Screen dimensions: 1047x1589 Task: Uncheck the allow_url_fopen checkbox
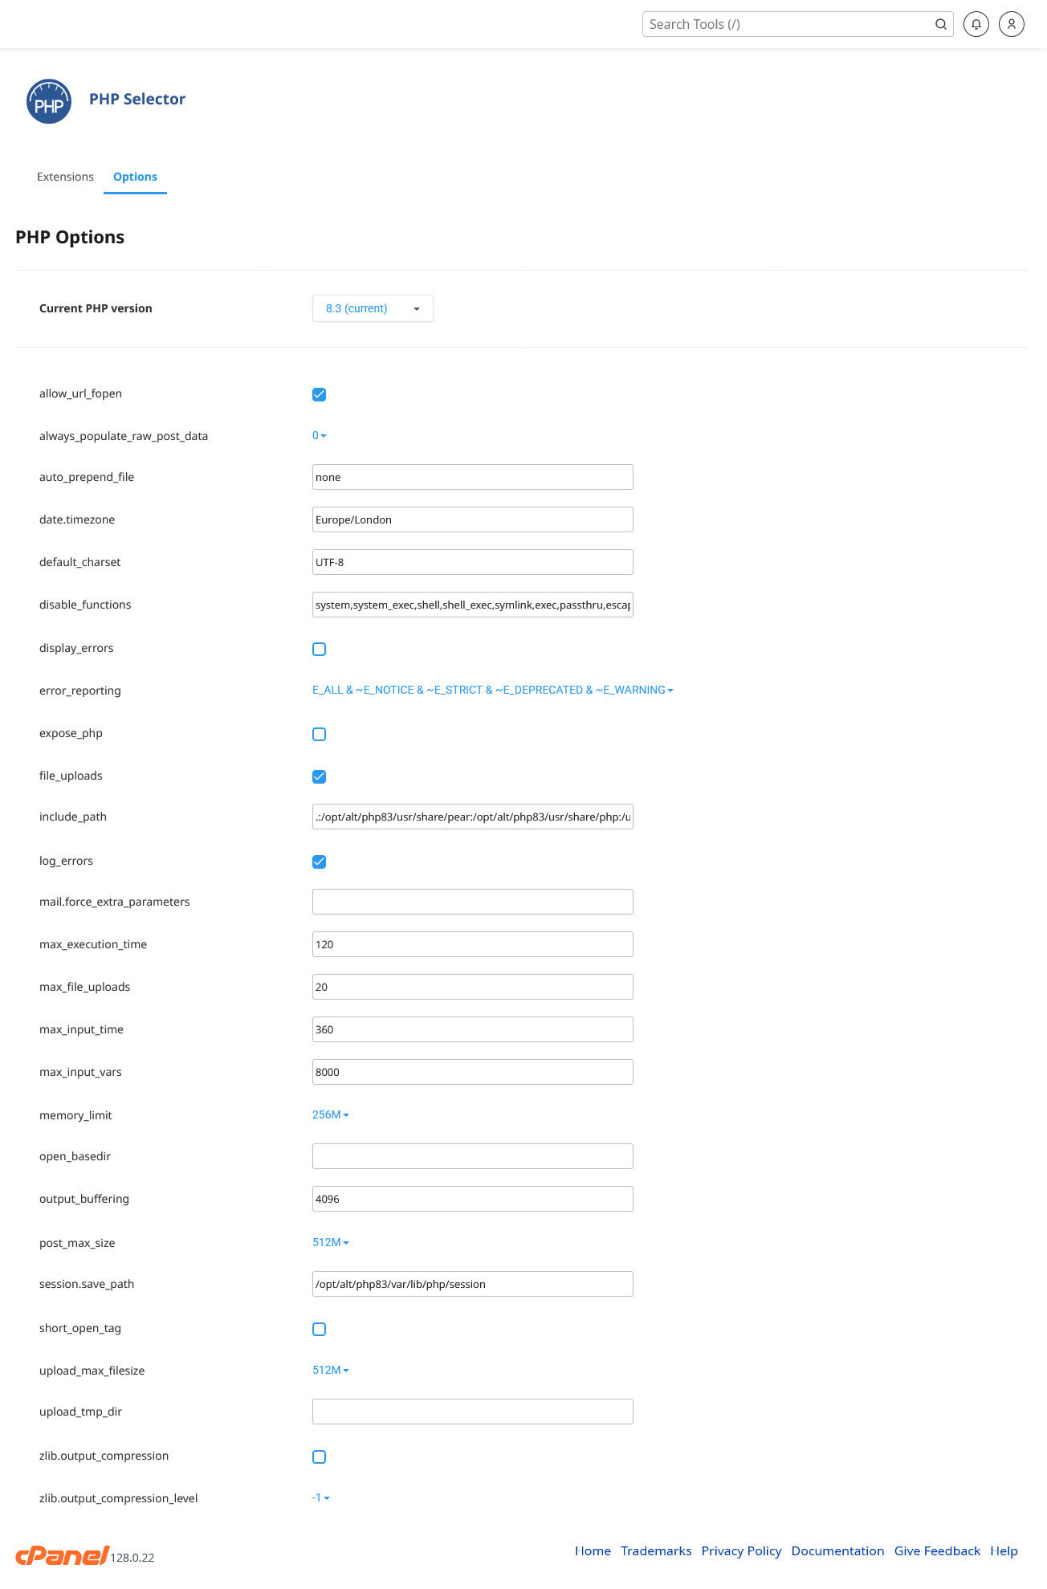point(319,394)
